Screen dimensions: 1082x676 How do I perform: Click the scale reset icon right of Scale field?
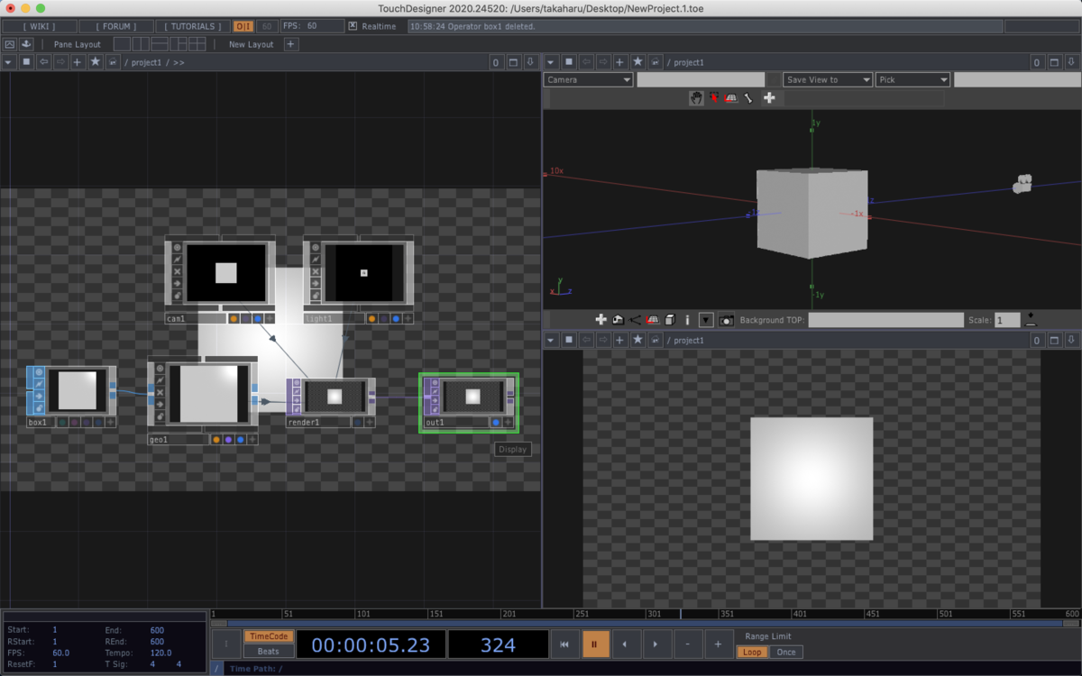point(1031,320)
